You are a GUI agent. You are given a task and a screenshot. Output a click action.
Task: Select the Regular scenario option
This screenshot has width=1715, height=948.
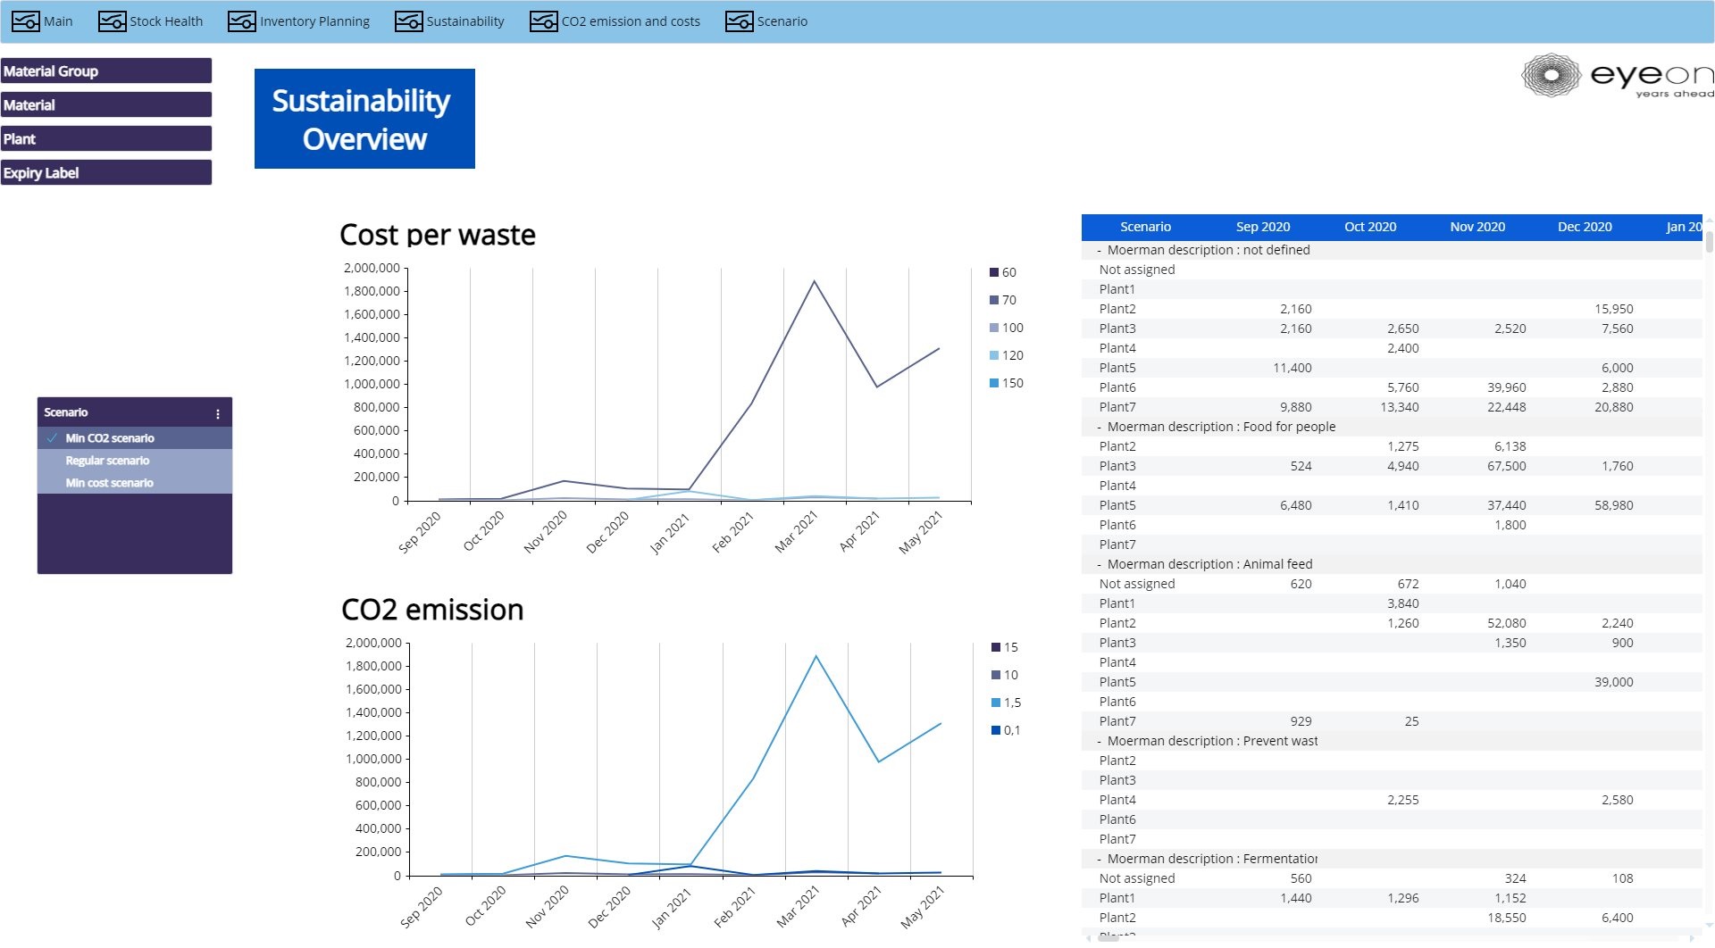(107, 461)
